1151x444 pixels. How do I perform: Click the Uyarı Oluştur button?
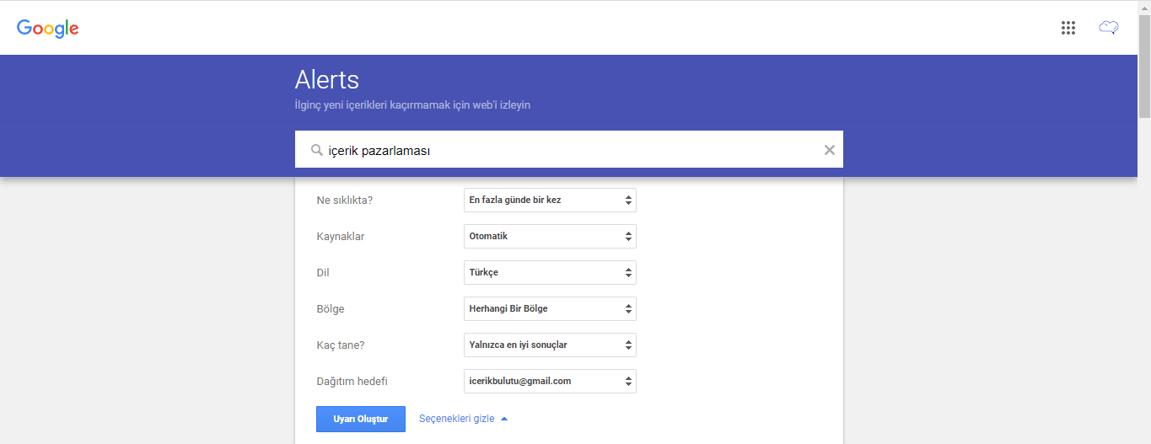(360, 419)
